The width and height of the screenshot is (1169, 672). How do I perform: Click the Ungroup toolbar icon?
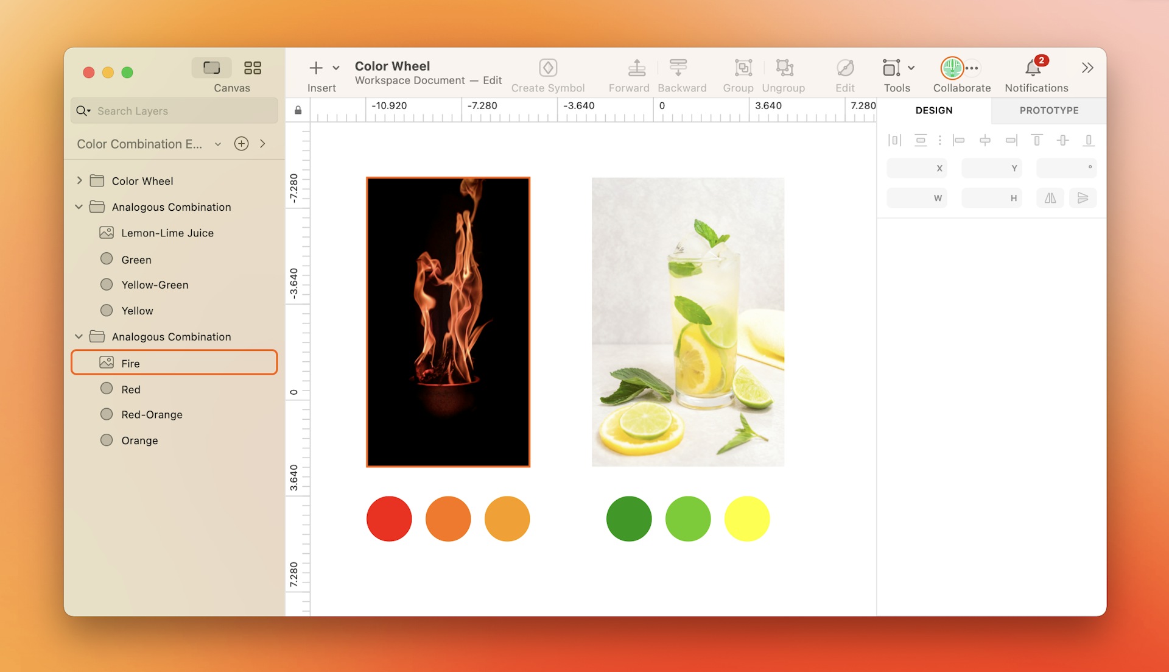[784, 68]
